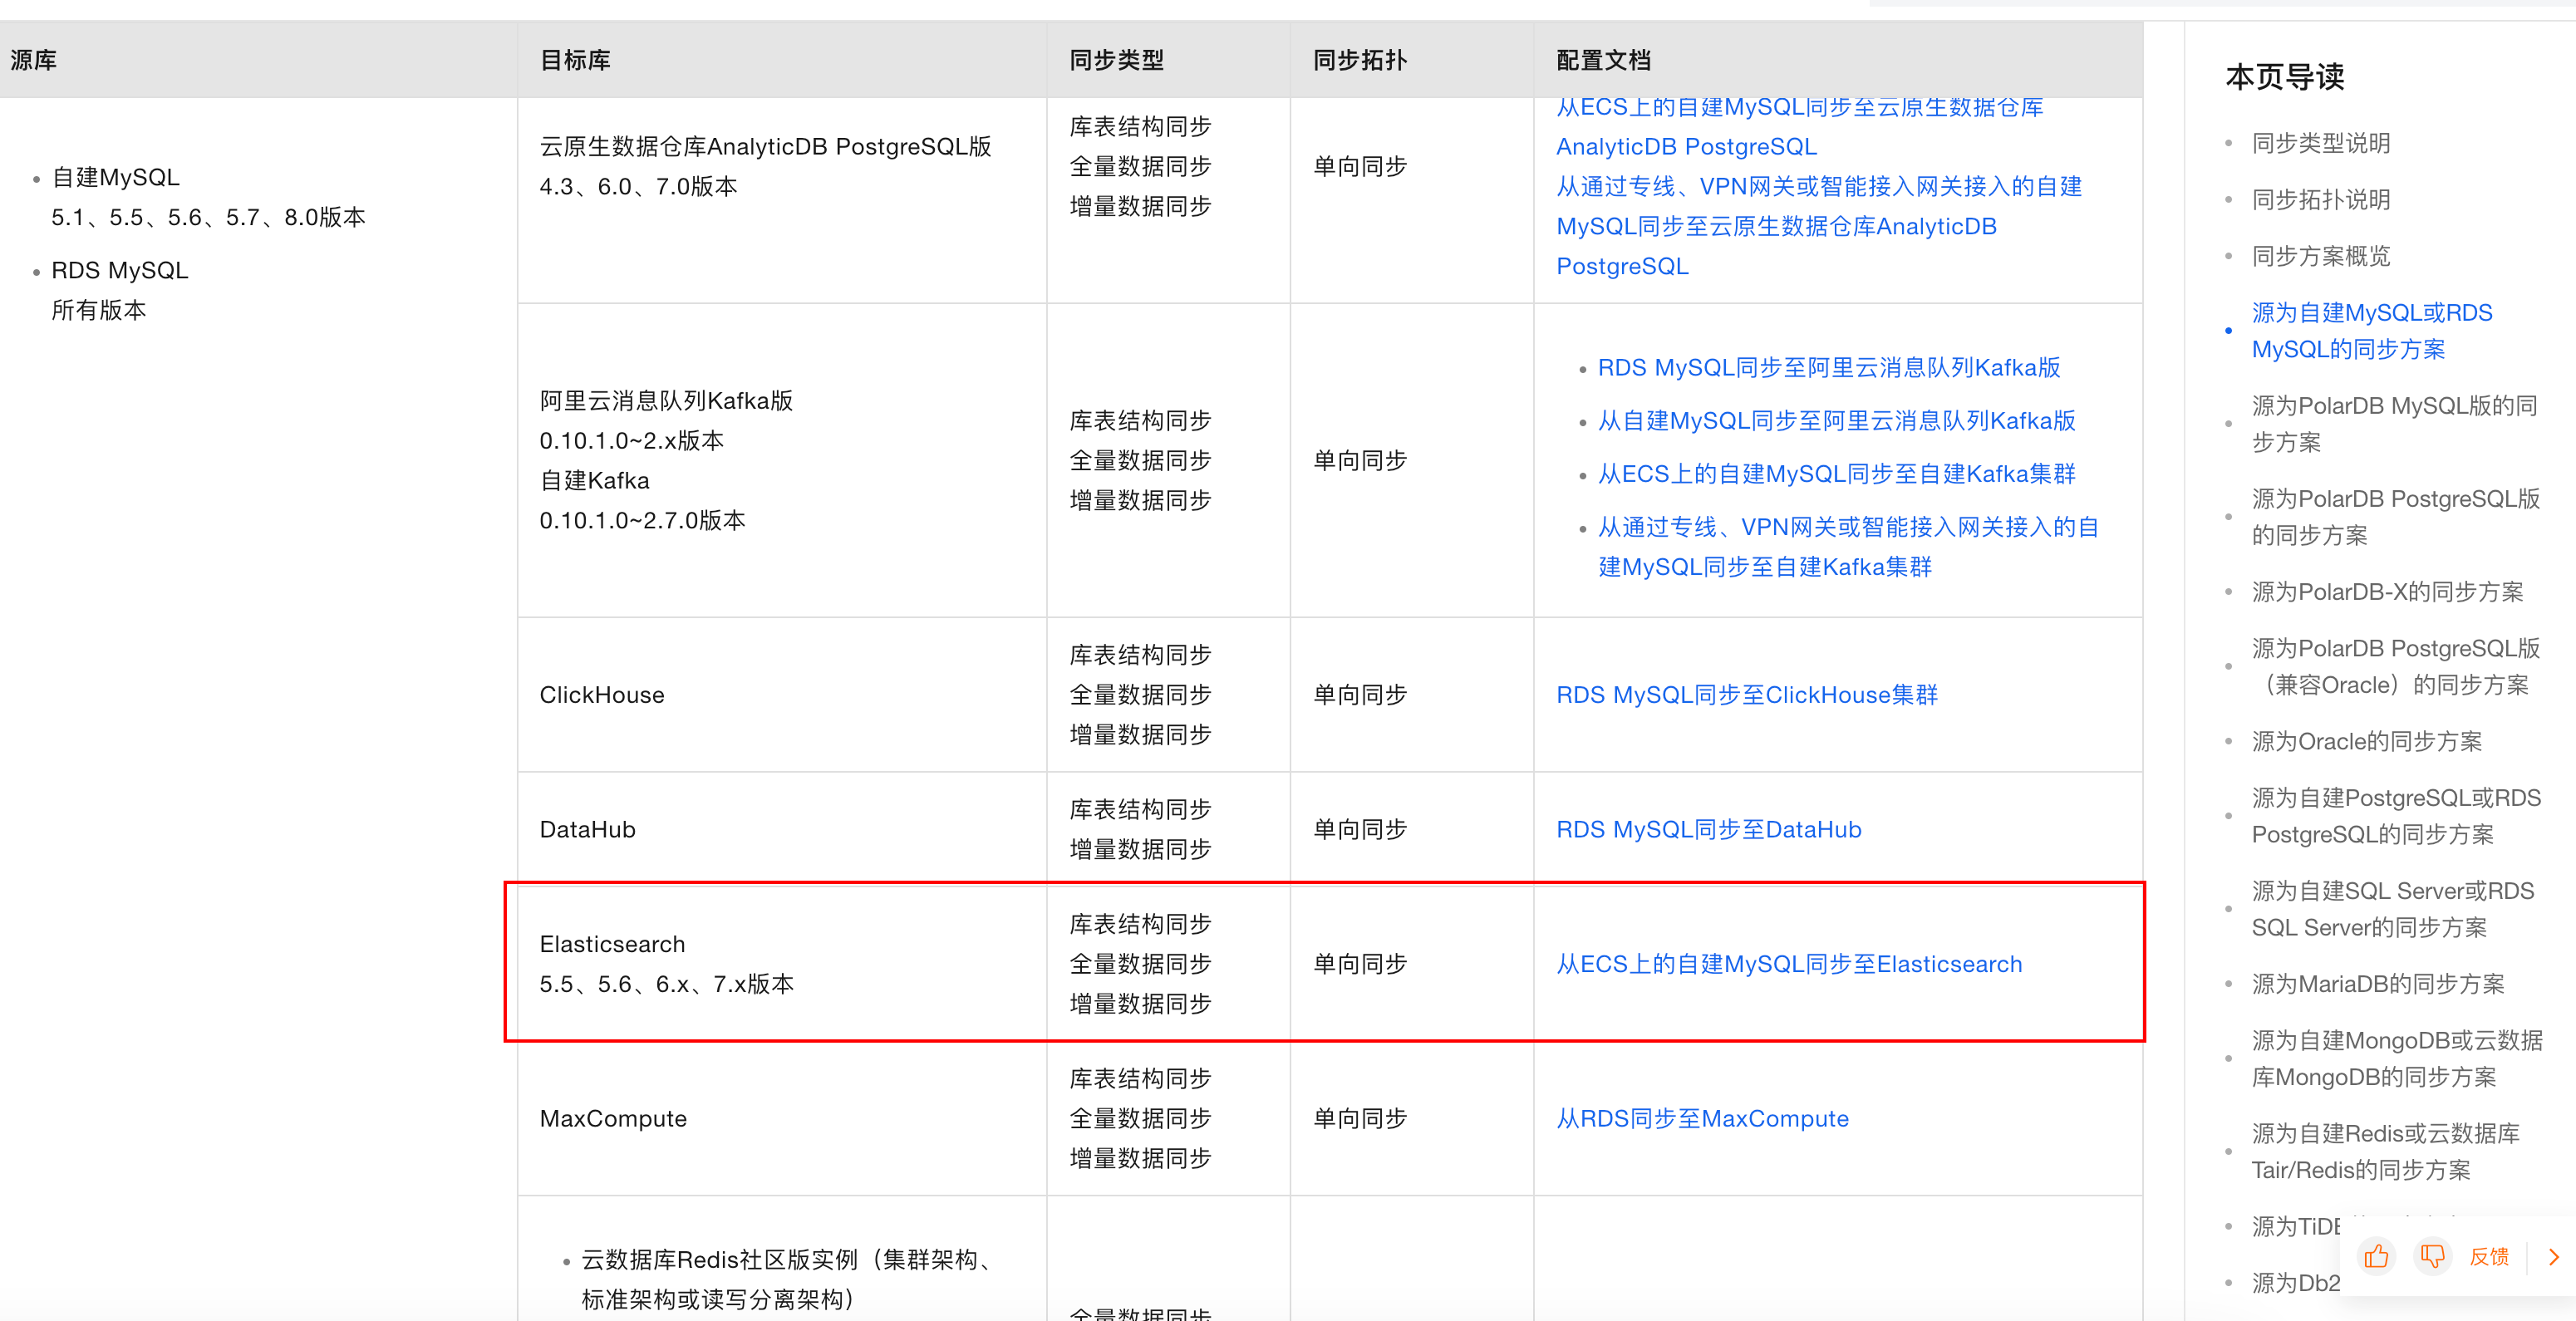Screen dimensions: 2576x1321
Task: Click the RDS MySQL source entry
Action: 119,271
